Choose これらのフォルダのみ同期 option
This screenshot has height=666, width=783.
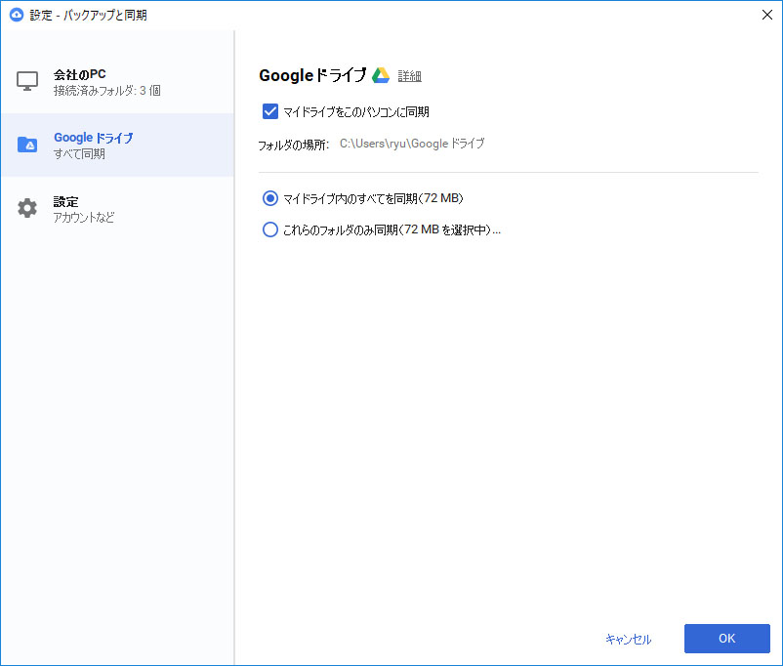tap(269, 229)
